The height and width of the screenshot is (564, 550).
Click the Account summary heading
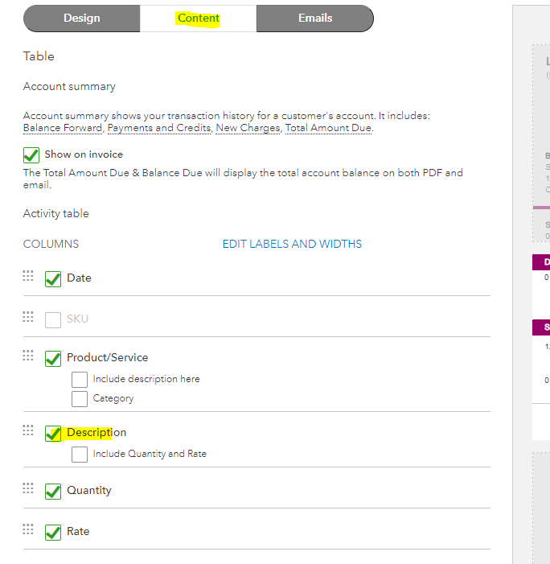pyautogui.click(x=69, y=86)
